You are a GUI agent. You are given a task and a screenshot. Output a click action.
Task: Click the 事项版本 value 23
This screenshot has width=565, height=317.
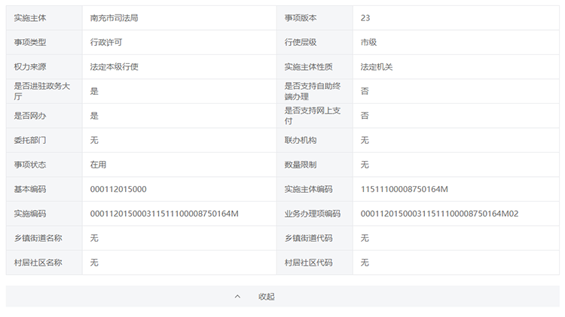coord(365,17)
